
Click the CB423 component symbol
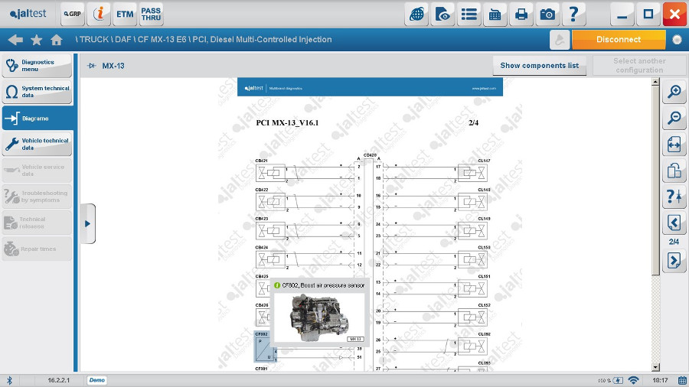click(x=271, y=231)
